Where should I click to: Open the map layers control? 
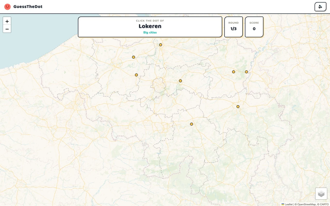coord(321,194)
